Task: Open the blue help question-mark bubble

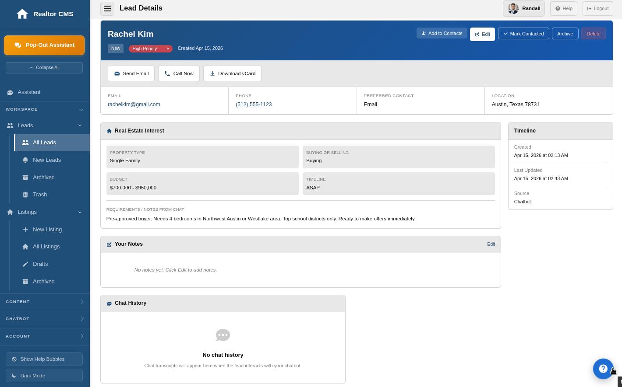Action: (x=603, y=369)
